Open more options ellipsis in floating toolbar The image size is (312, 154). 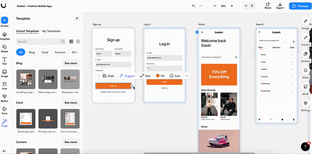(187, 76)
